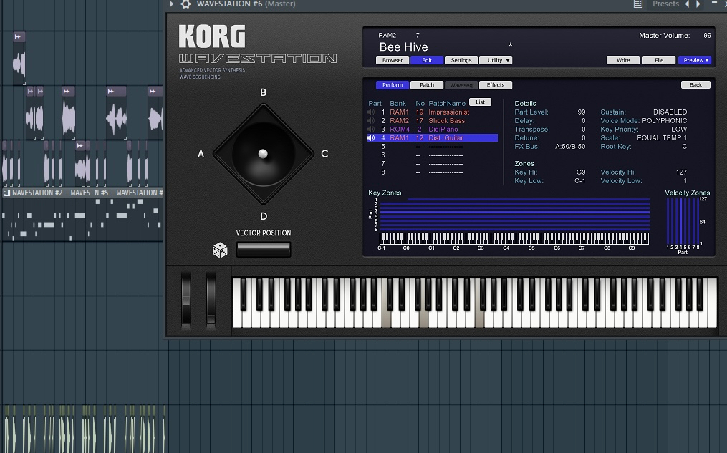
Task: Open the Utility dropdown menu
Action: [x=496, y=60]
